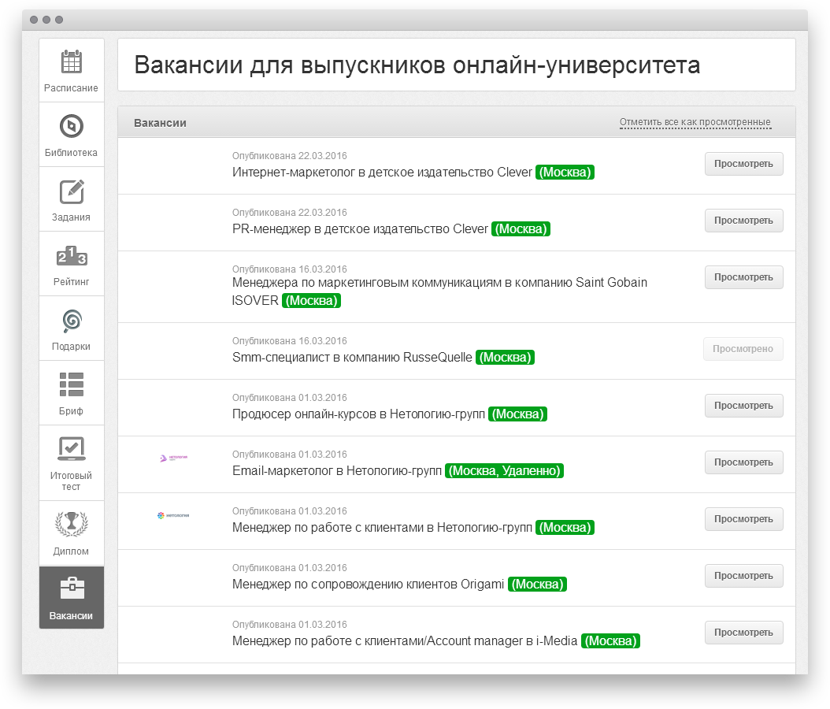Click (Москва) tag on i-Media vacancy

(610, 640)
